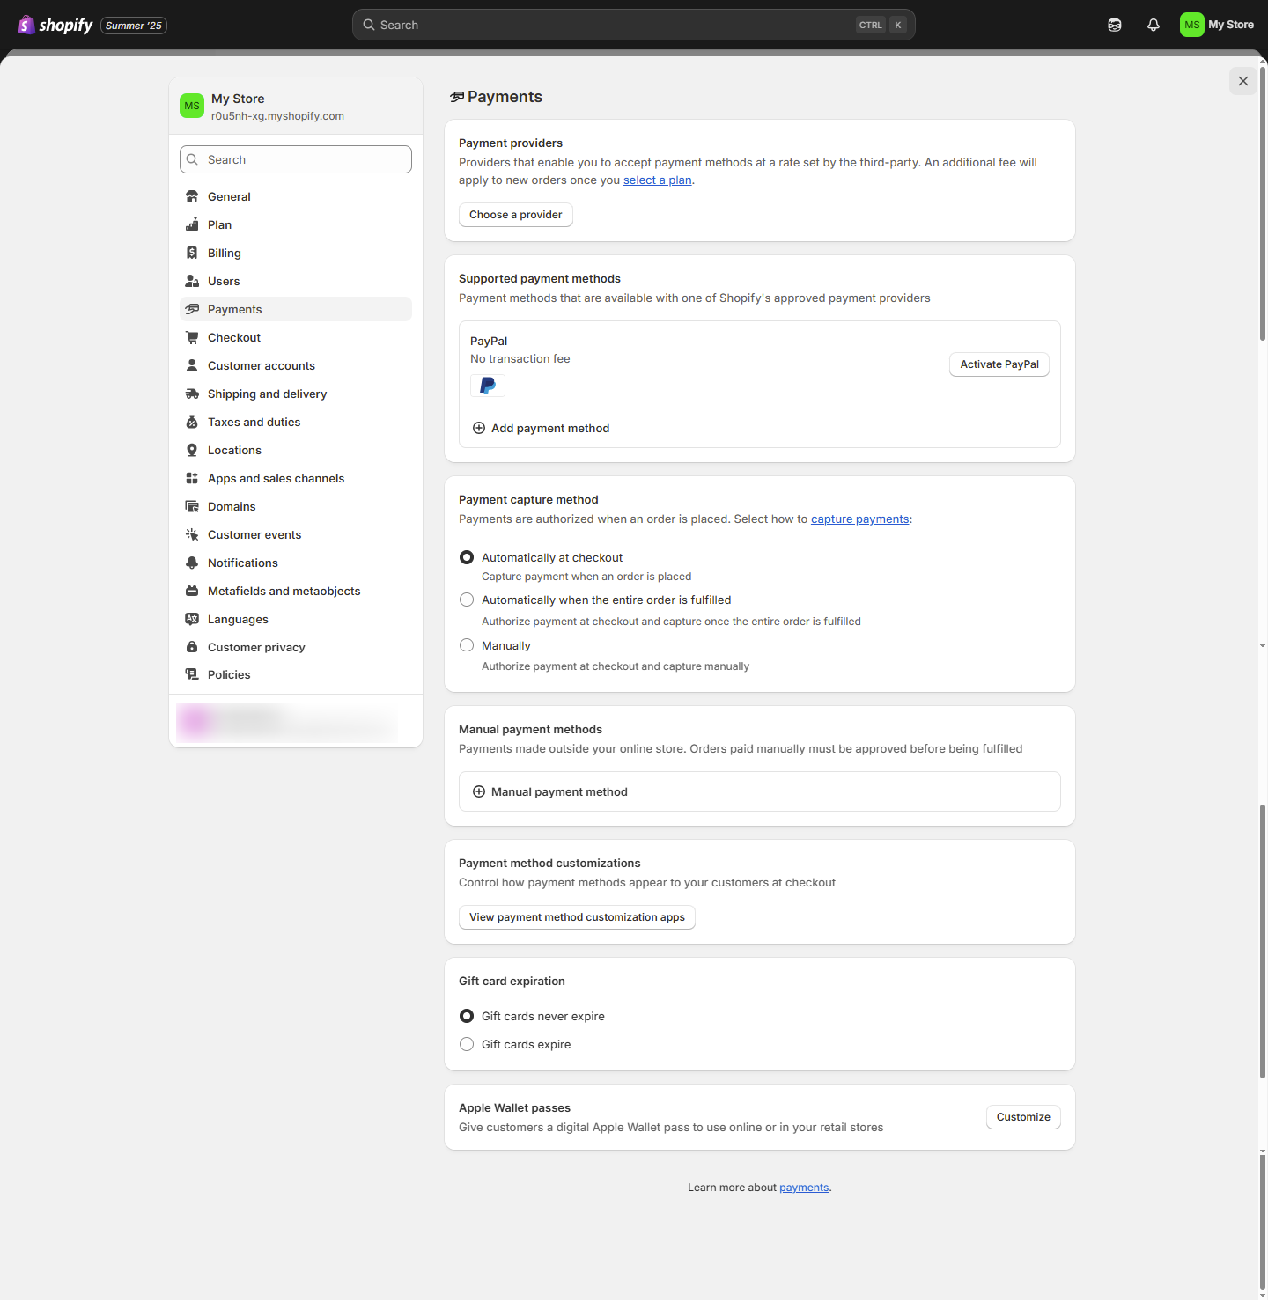Screen dimensions: 1268x1302
Task: Open Taxes and duties settings
Action: pos(296,422)
